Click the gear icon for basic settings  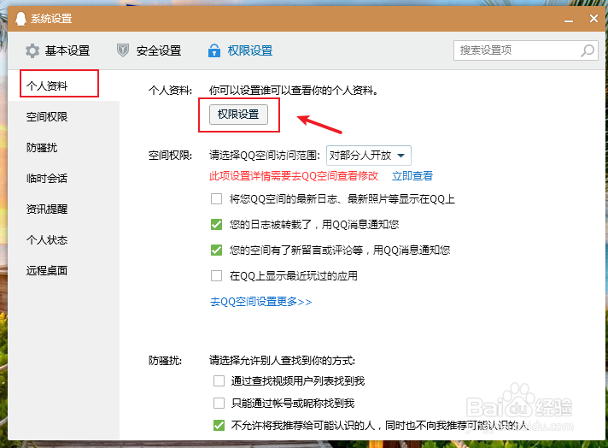pos(32,50)
